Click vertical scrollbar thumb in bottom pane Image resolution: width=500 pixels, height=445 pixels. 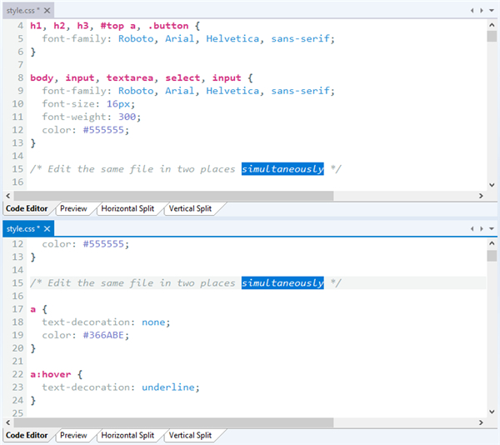(x=492, y=256)
